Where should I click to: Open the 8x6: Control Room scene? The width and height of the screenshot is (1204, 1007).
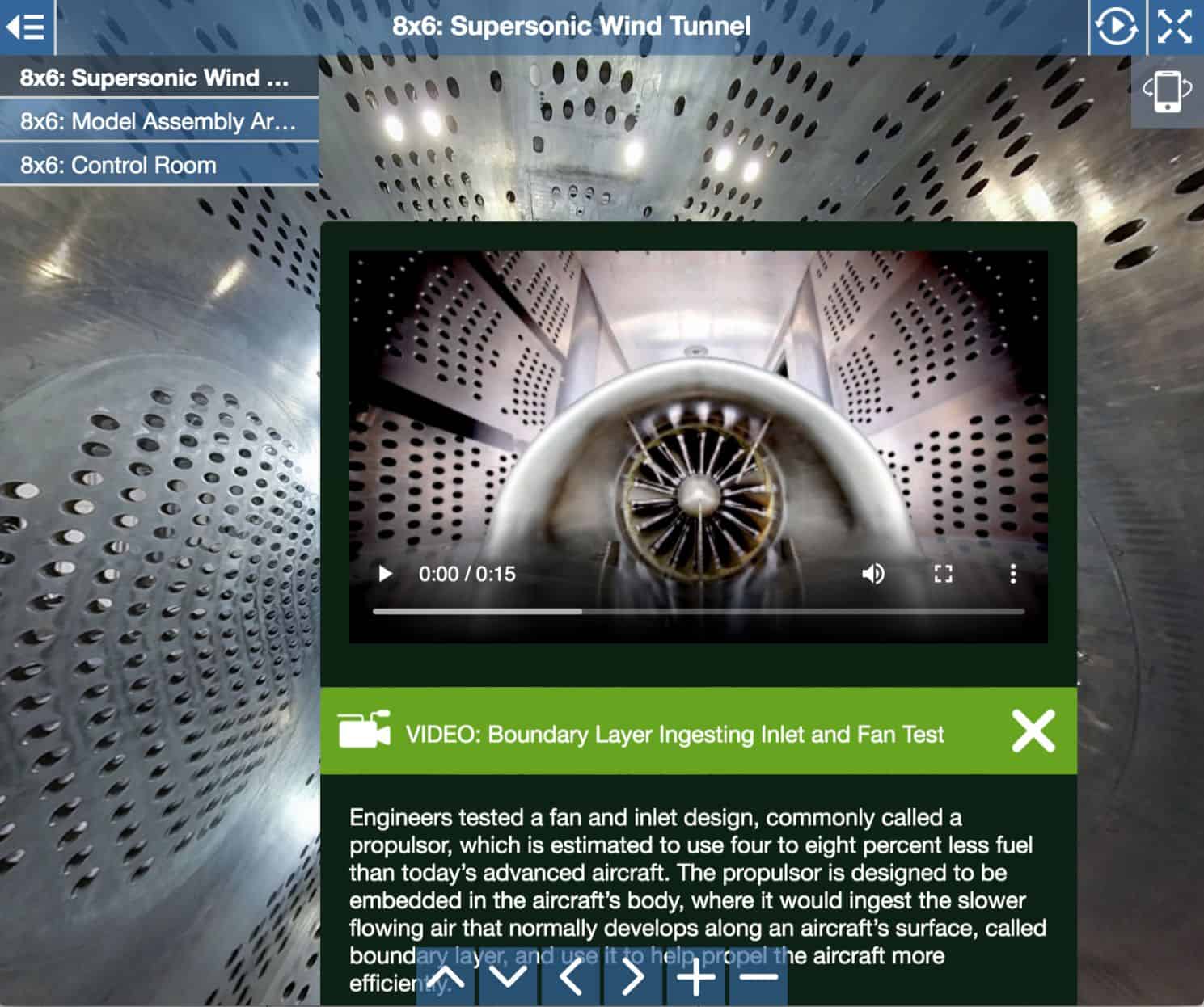tap(159, 165)
